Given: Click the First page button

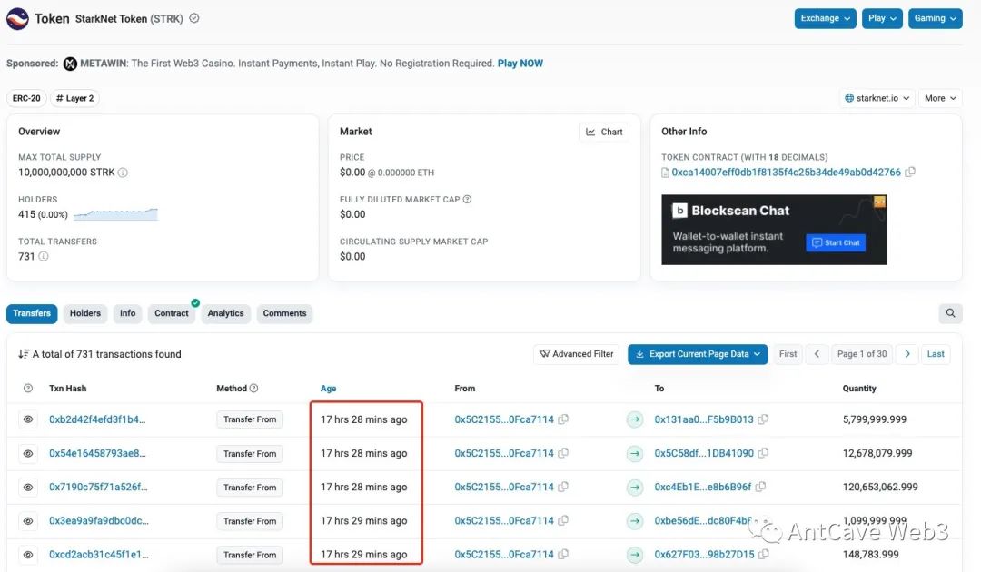Looking at the screenshot, I should tap(788, 354).
